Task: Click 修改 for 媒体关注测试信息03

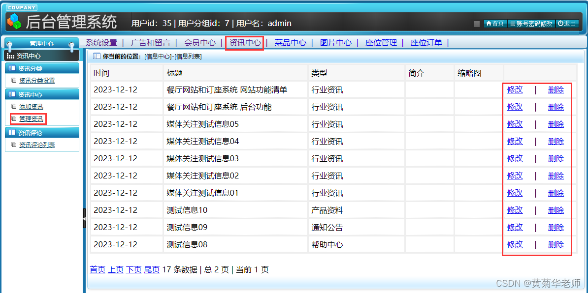Action: click(515, 159)
